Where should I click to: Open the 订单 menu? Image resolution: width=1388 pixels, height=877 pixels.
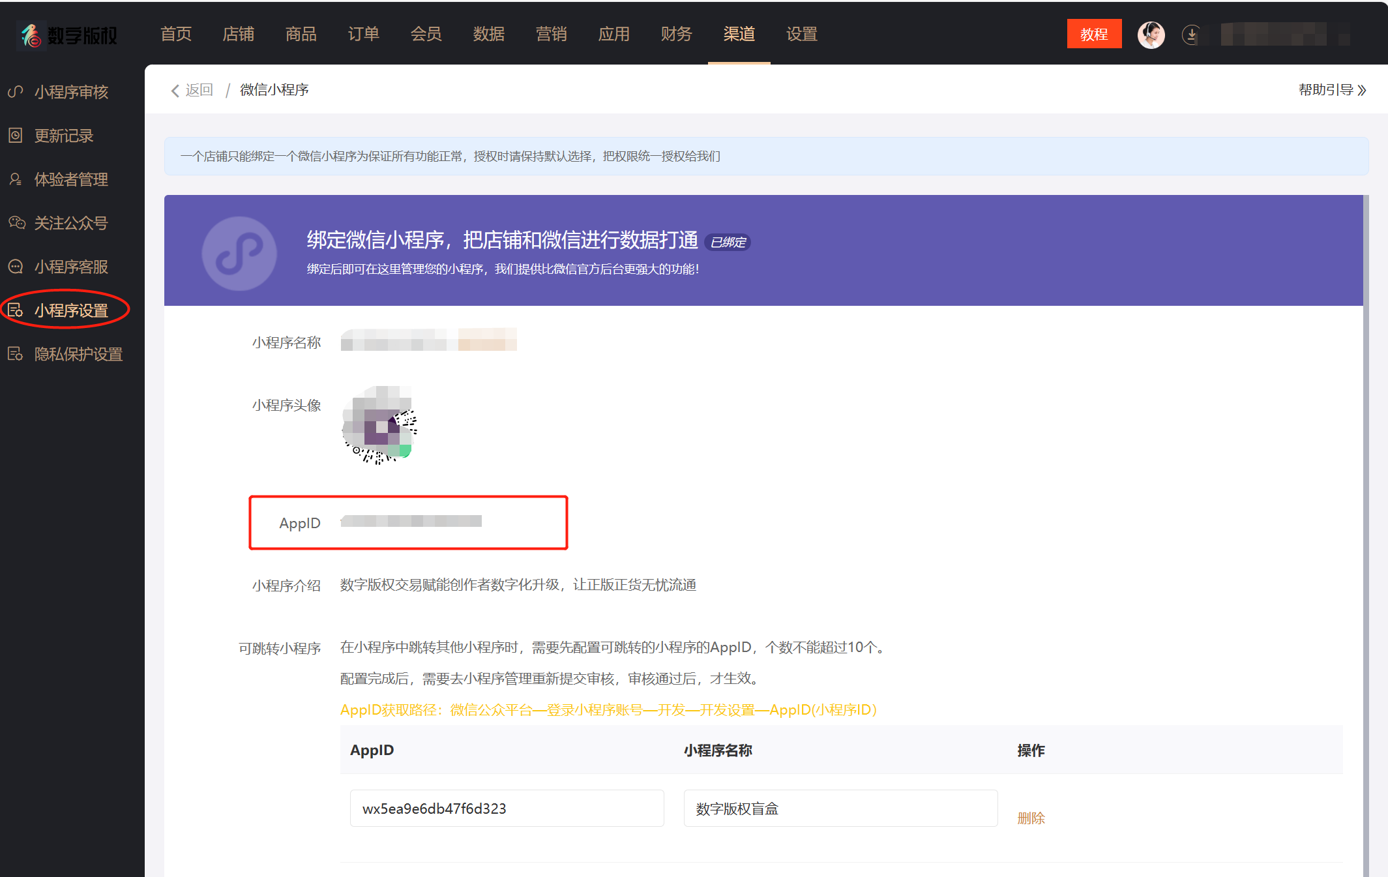click(364, 34)
